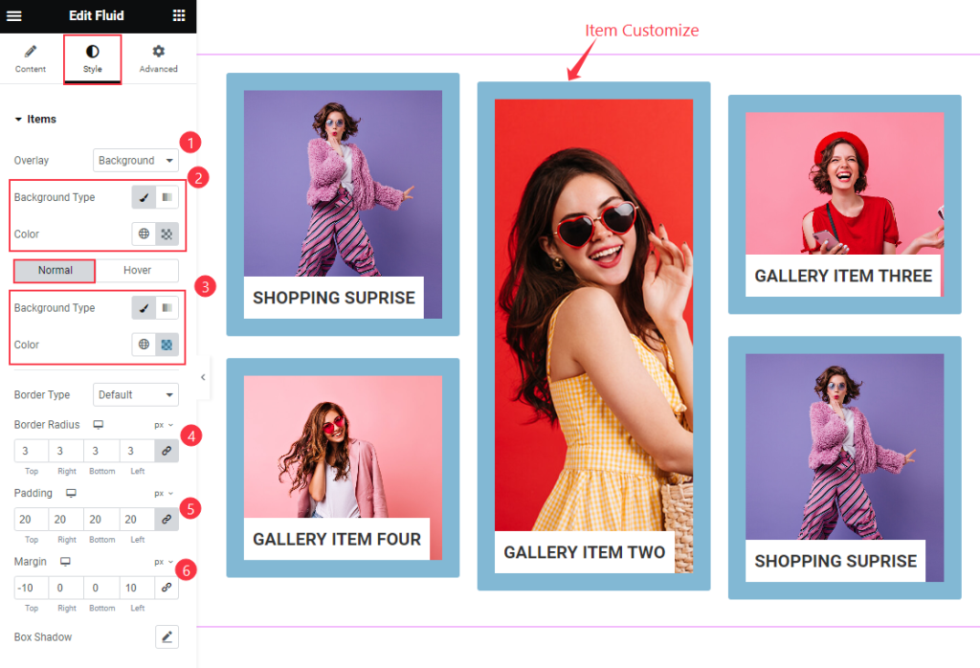
Task: Open the hamburger menu in header
Action: tap(13, 15)
